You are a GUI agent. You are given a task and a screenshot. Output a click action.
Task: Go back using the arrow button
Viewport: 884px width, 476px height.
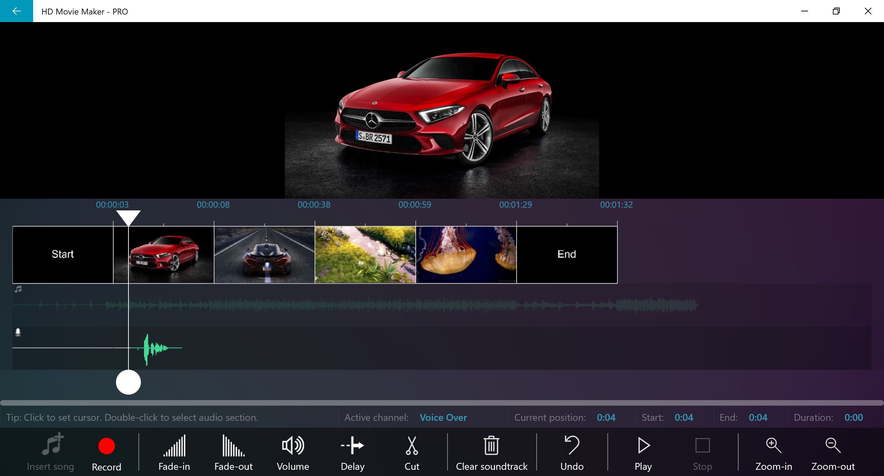tap(16, 11)
